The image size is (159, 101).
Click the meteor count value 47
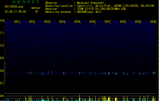[x=37, y=12]
